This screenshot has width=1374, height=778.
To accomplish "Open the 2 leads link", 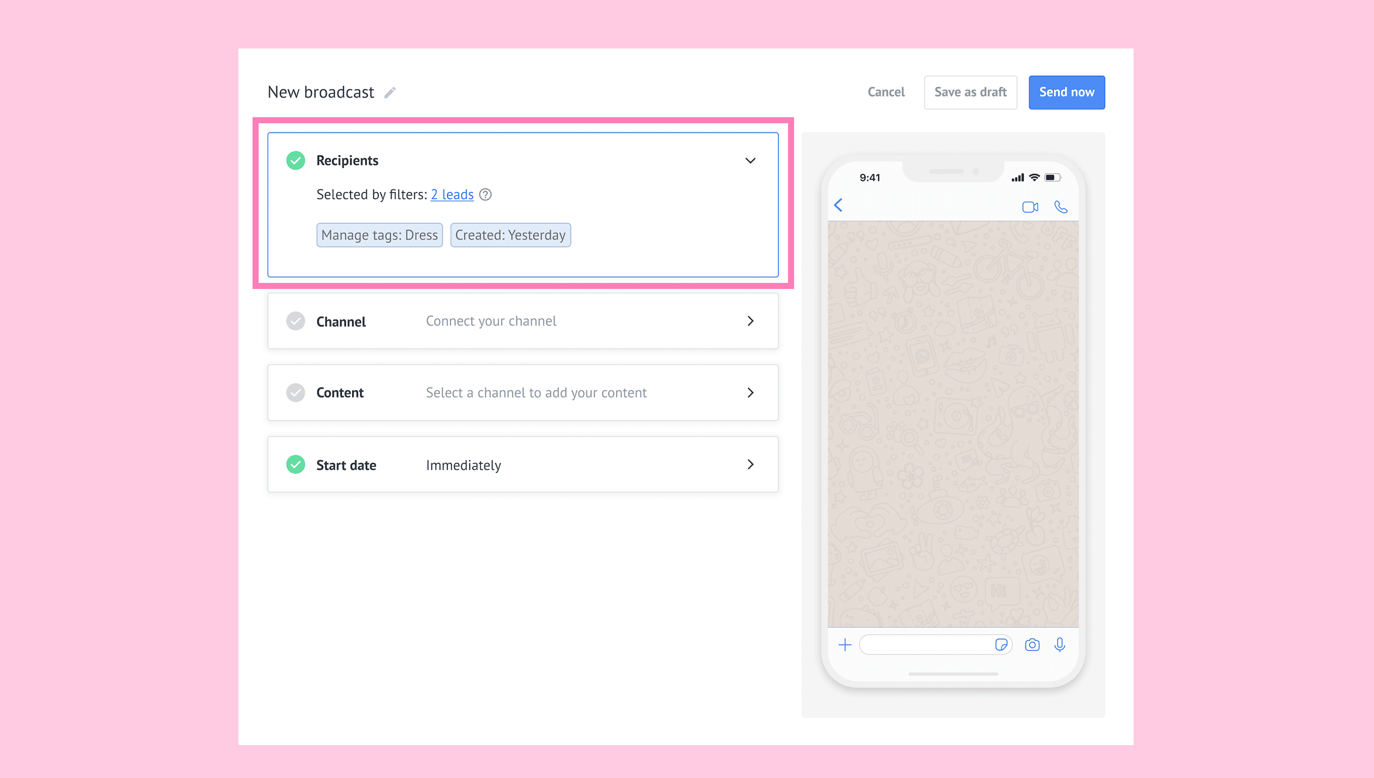I will tap(452, 194).
